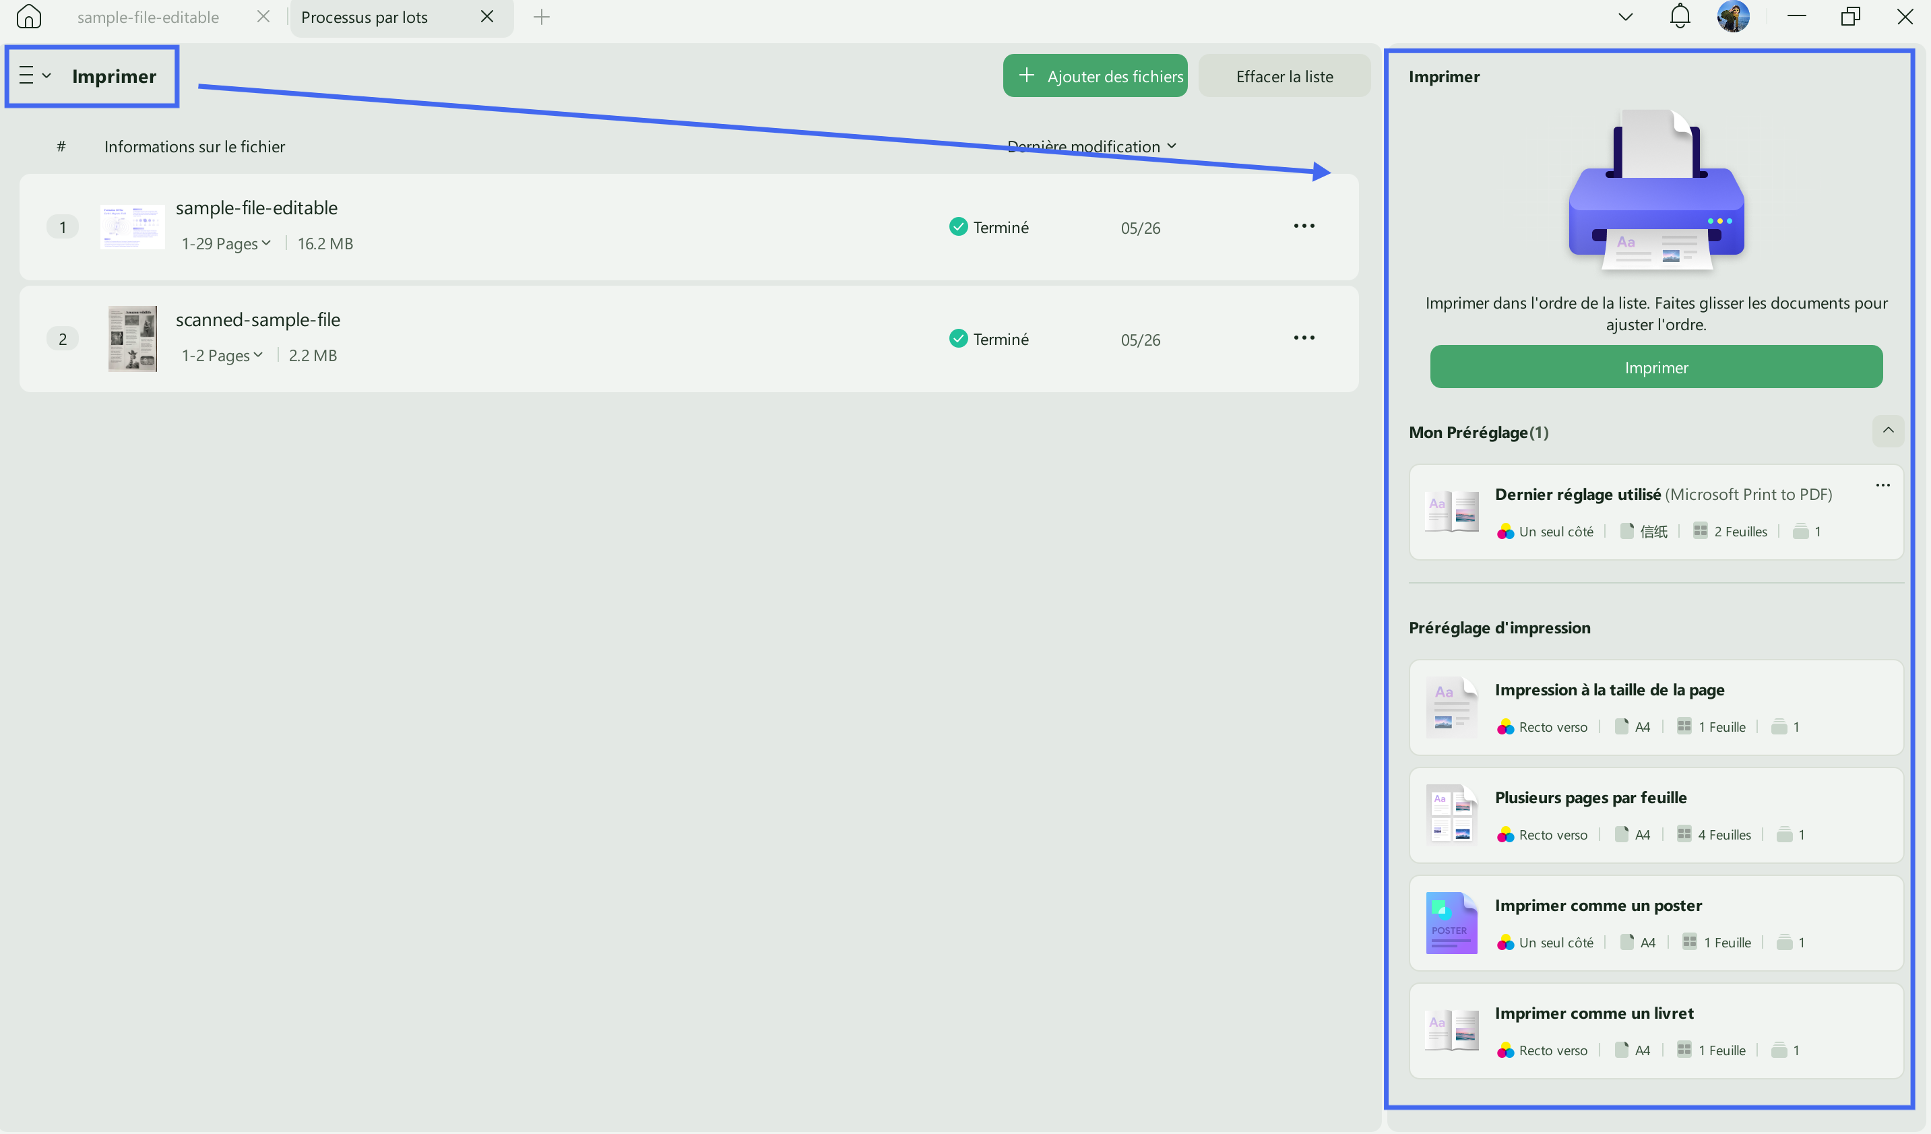The width and height of the screenshot is (1931, 1134).
Task: Close the sample-file-editable tab
Action: coord(263,17)
